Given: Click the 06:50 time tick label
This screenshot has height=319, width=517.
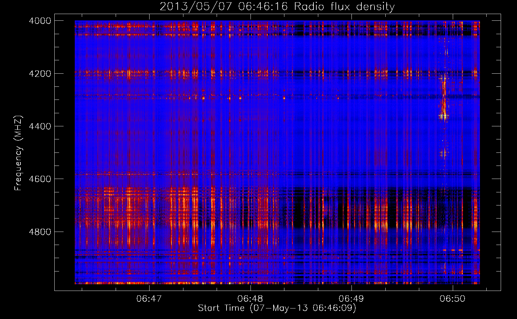Looking at the screenshot, I should point(452,299).
